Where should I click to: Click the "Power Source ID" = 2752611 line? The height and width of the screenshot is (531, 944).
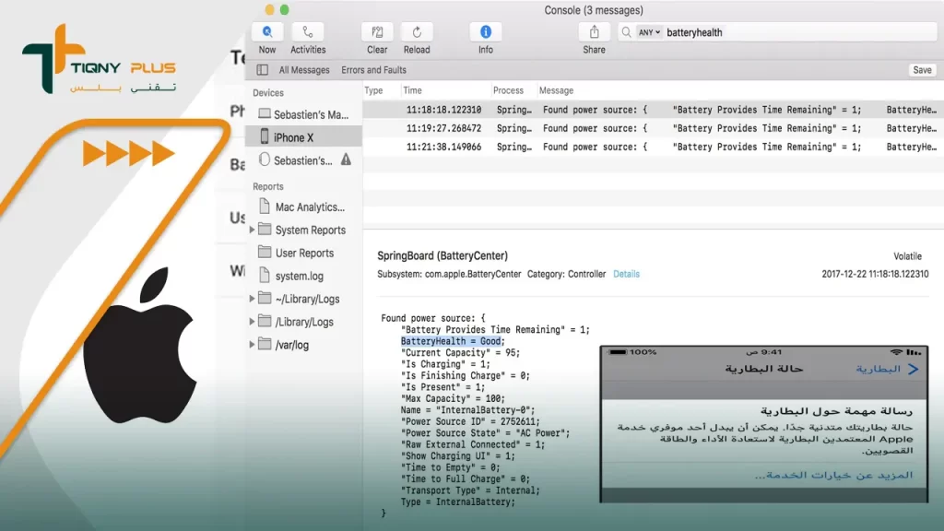471,421
